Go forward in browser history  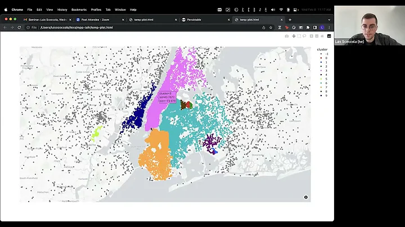12,28
